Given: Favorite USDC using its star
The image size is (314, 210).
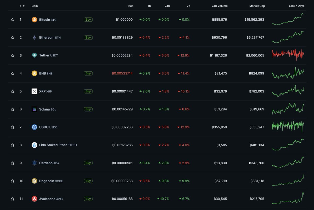Looking at the screenshot, I should tap(13, 127).
